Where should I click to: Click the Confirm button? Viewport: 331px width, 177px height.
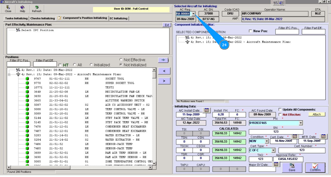point(315,167)
